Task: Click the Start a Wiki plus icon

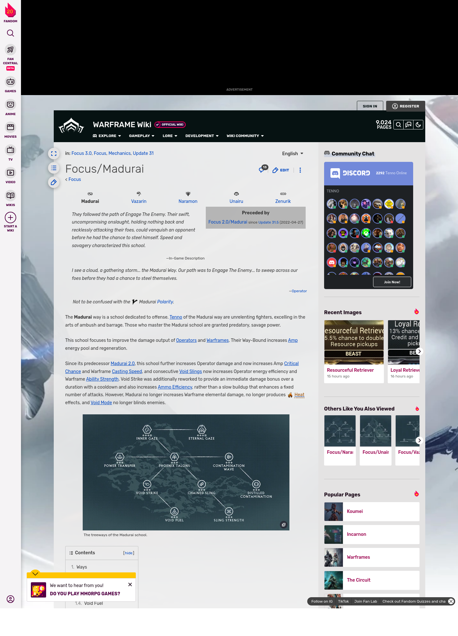Action: click(10, 218)
